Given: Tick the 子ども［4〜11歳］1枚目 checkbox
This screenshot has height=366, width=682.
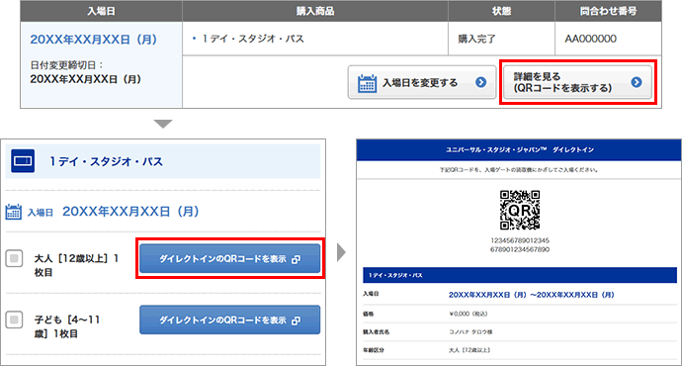Looking at the screenshot, I should [14, 320].
